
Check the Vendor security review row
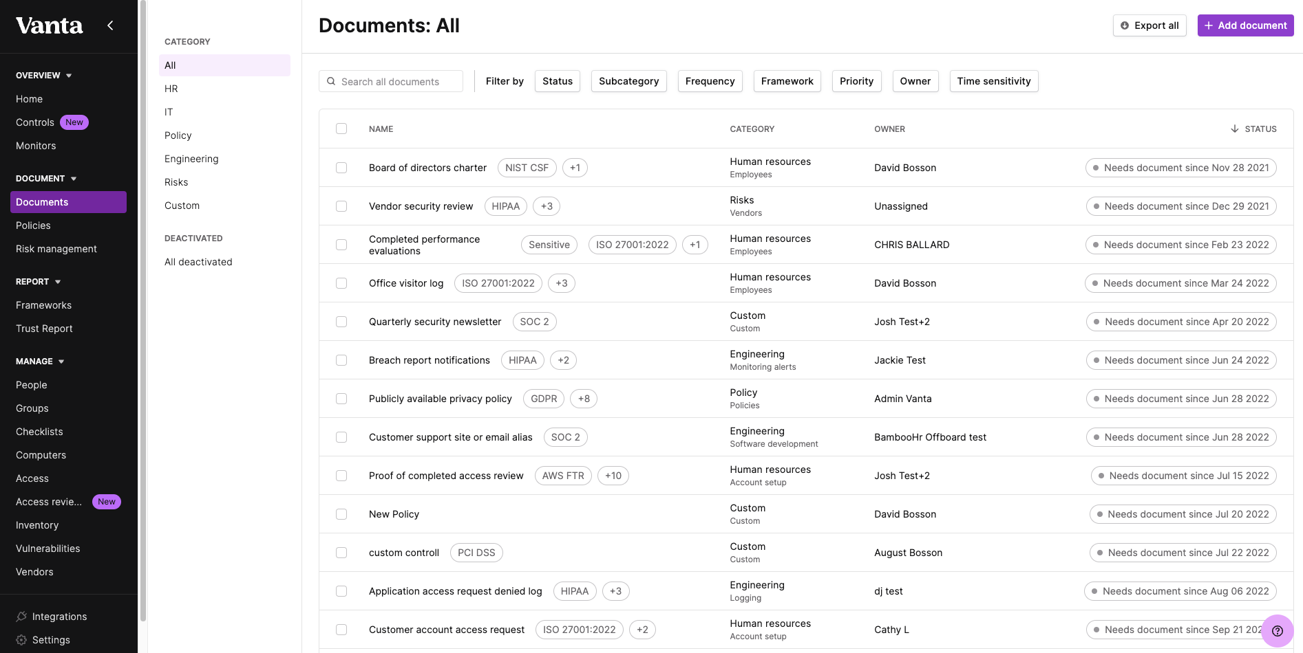(x=341, y=206)
